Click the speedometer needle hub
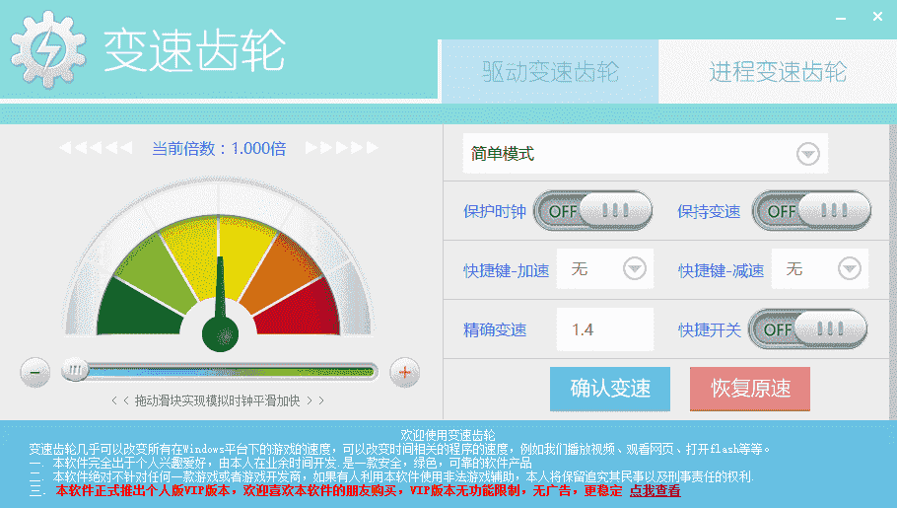Viewport: 897px width, 508px height. (220, 333)
